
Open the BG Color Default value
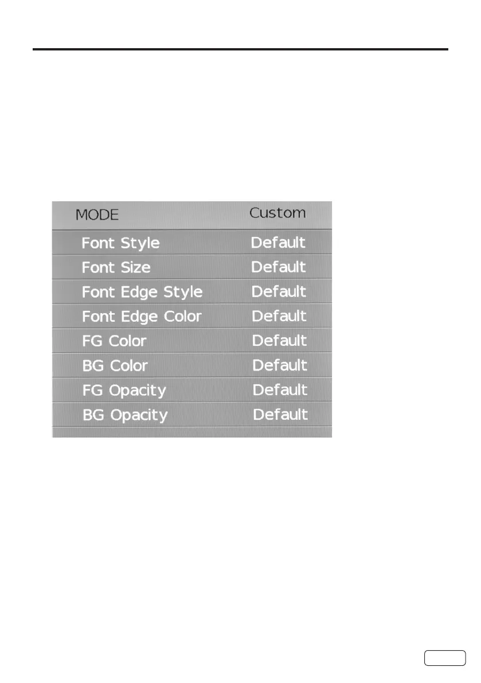point(280,365)
